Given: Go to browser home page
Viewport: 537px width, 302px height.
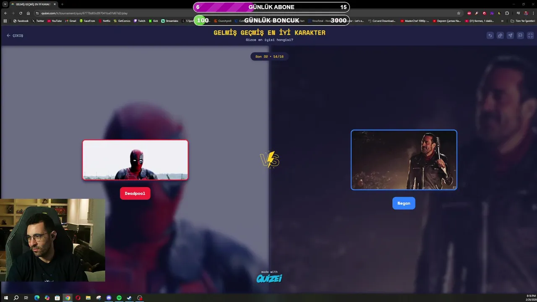Looking at the screenshot, I should pyautogui.click(x=28, y=13).
